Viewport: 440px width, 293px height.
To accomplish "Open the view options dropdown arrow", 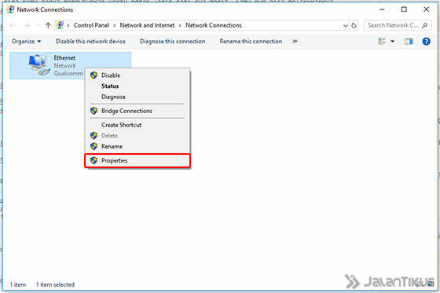I will [393, 42].
